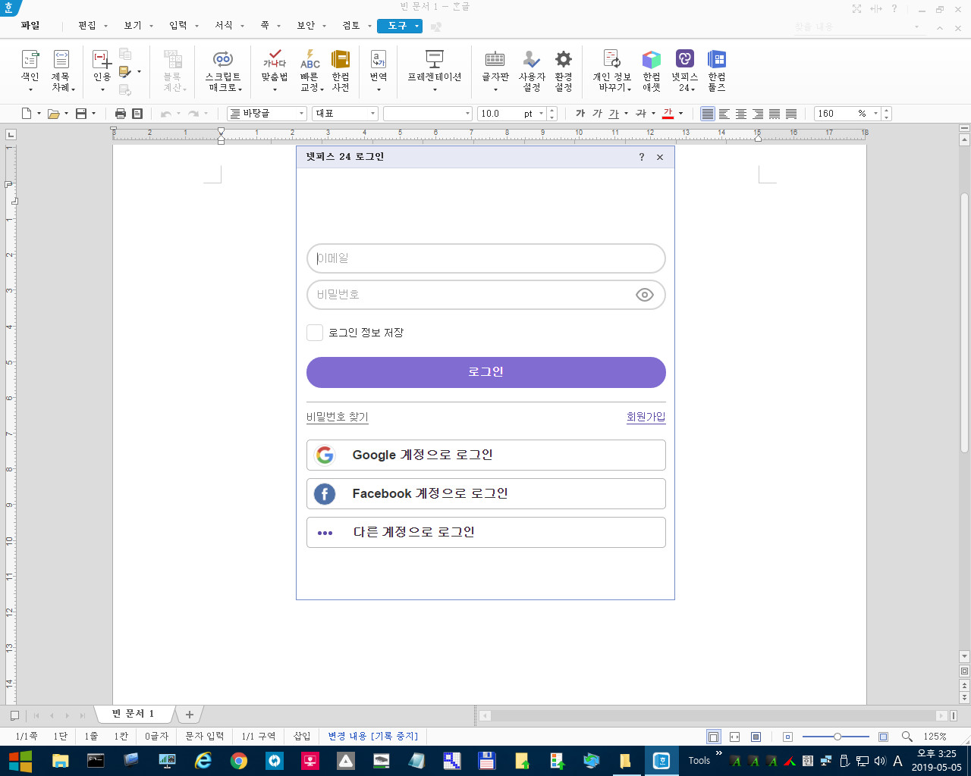971x776 pixels.
Task: Open the 한컴 사전 dictionary
Action: 341,70
